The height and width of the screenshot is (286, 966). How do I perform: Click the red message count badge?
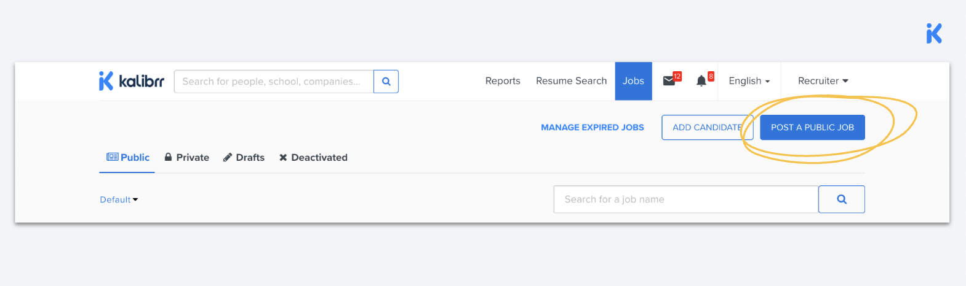pyautogui.click(x=677, y=77)
